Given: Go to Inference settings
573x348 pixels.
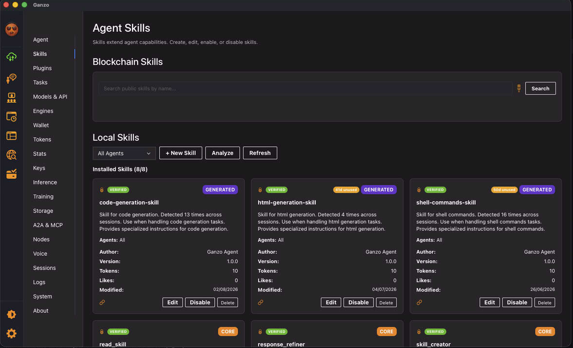Looking at the screenshot, I should point(45,182).
